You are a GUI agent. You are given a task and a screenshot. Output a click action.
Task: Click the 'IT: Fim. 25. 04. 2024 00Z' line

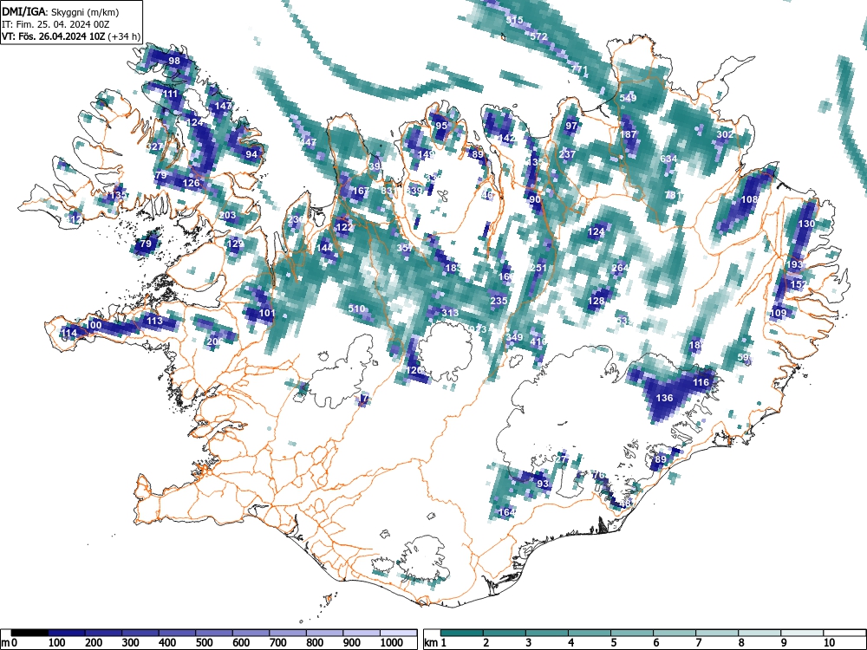point(55,24)
